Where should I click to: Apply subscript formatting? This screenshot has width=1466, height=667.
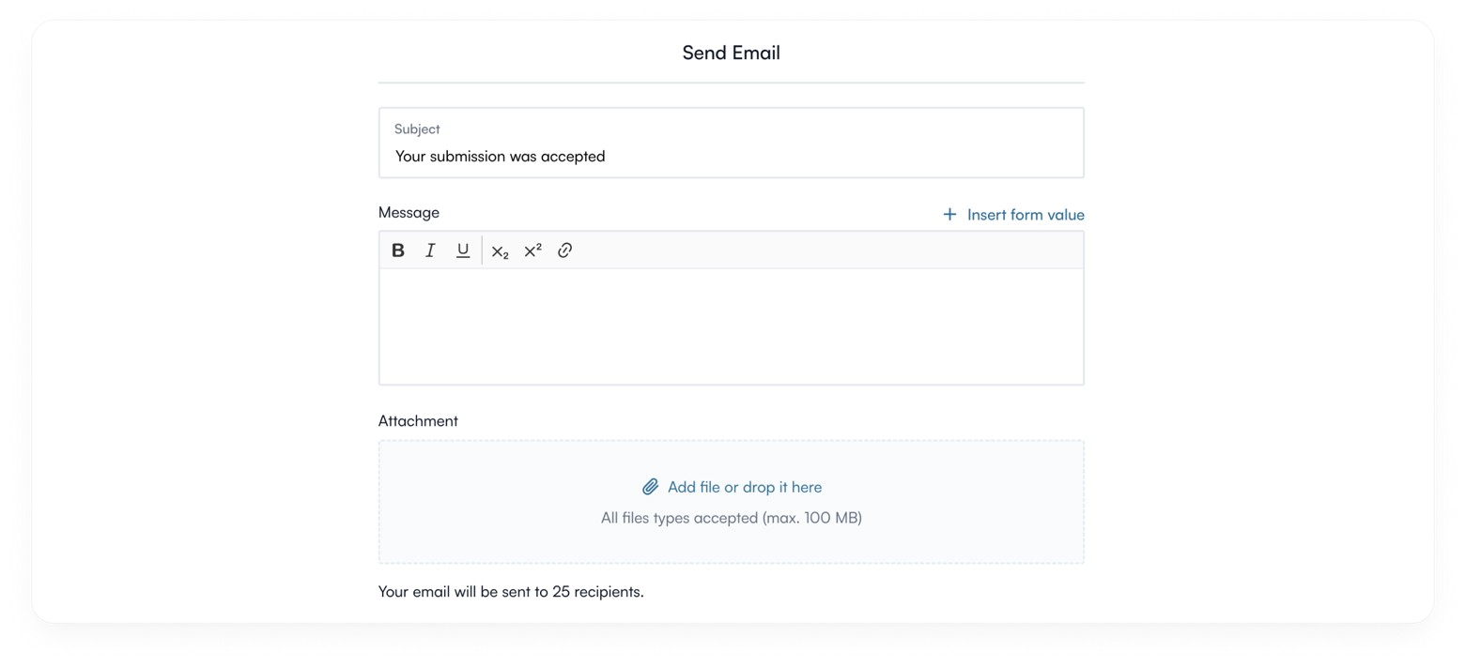(500, 251)
